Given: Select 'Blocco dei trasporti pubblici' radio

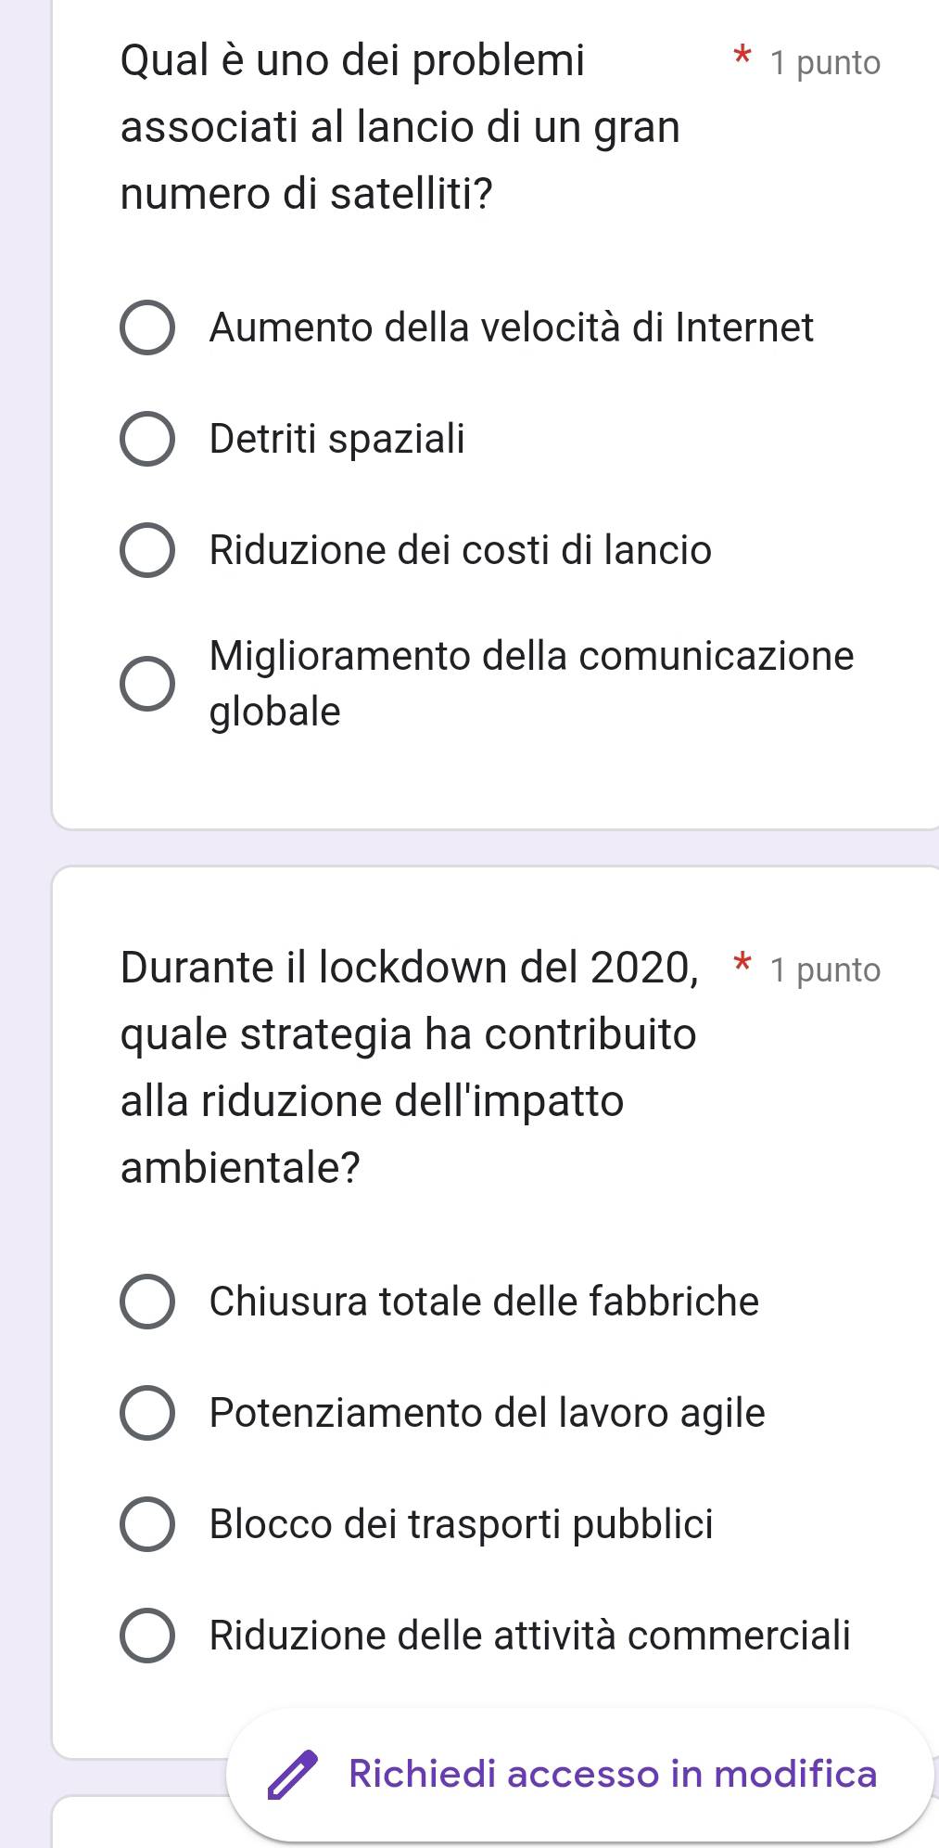Looking at the screenshot, I should click(147, 1524).
